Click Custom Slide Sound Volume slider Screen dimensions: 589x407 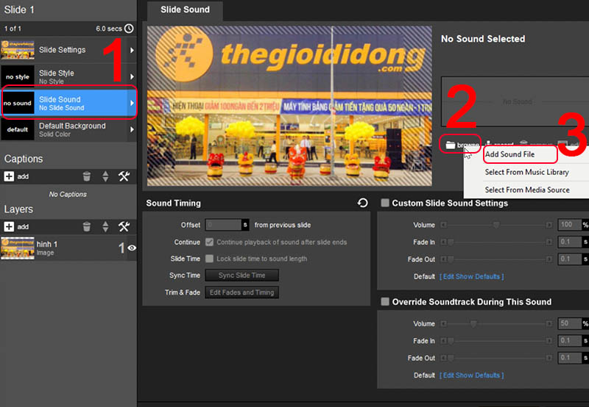496,225
